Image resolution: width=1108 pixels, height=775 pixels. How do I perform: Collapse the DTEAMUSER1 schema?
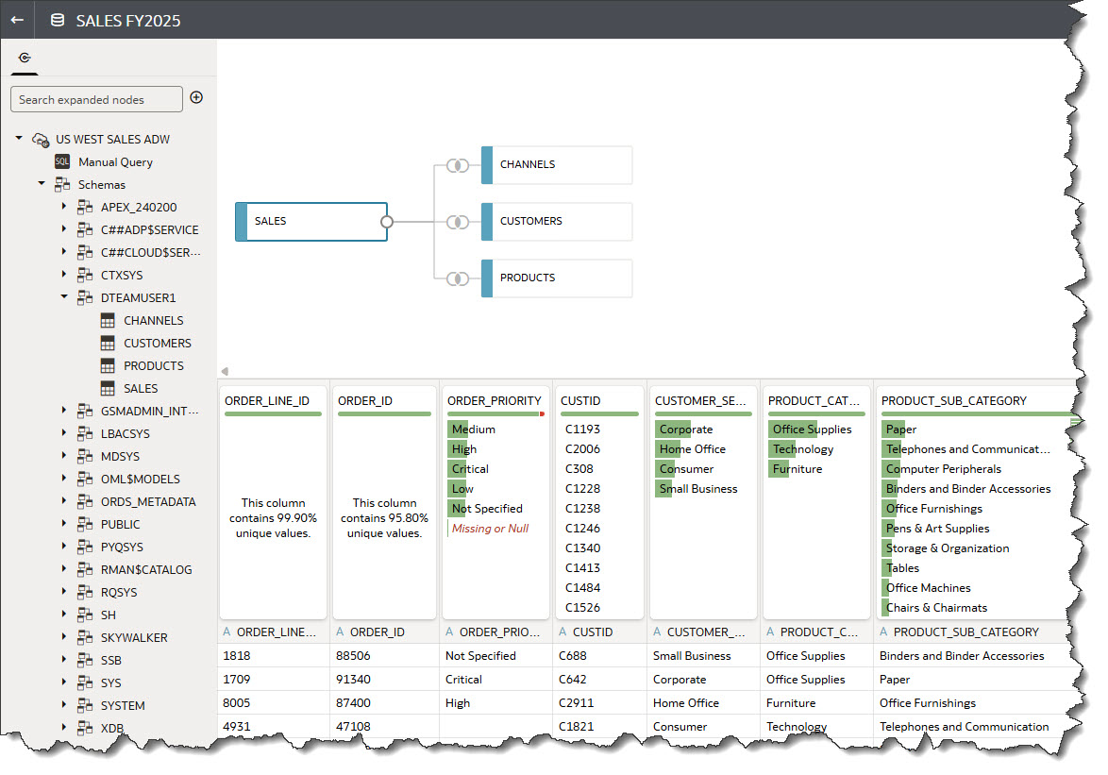(x=64, y=296)
